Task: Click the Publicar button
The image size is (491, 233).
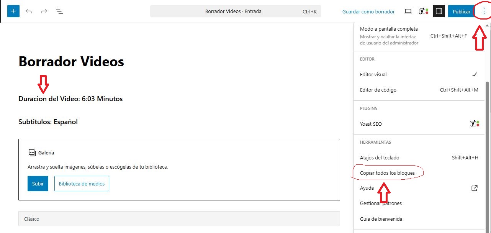Action: pos(461,11)
